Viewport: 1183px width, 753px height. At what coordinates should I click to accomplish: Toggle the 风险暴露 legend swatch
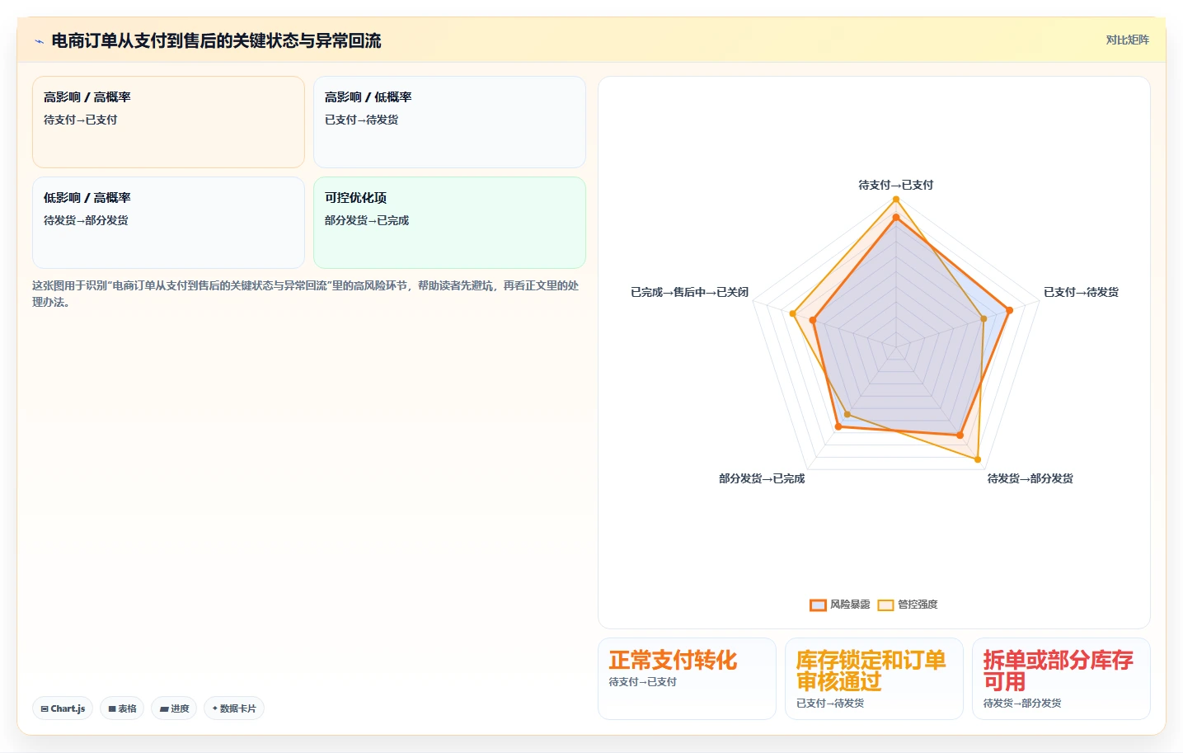(818, 605)
